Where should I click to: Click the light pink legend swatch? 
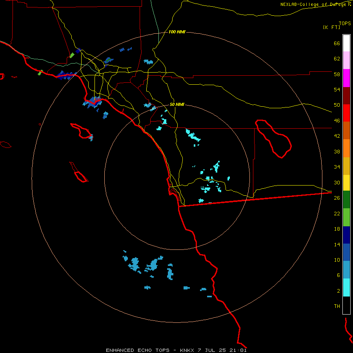346,60
